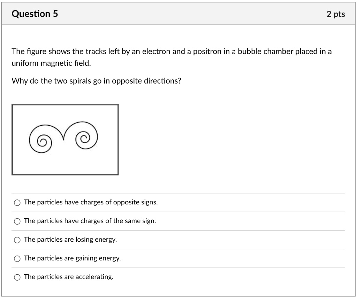
Task: Click the bubble chamber tracks figure
Action: [x=65, y=139]
